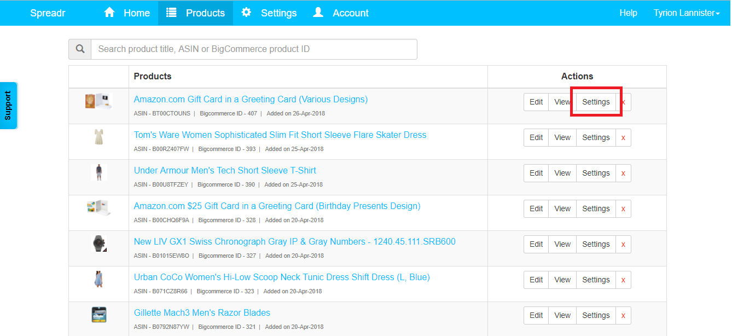Open Settings for Gift Card Various Designs
Image resolution: width=732 pixels, height=336 pixels.
coord(596,102)
